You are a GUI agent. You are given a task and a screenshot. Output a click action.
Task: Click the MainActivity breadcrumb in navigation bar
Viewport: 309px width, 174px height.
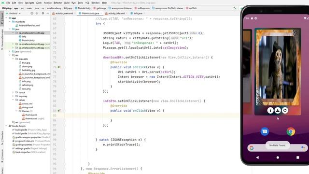[83, 8]
